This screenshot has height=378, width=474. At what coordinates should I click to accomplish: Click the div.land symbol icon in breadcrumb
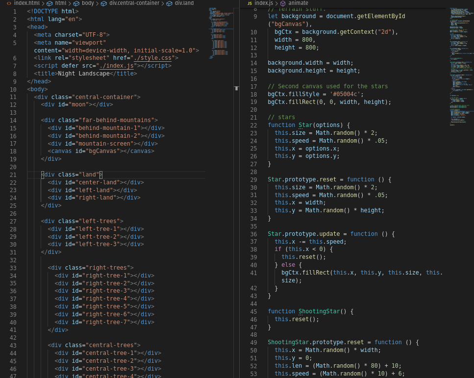170,3
